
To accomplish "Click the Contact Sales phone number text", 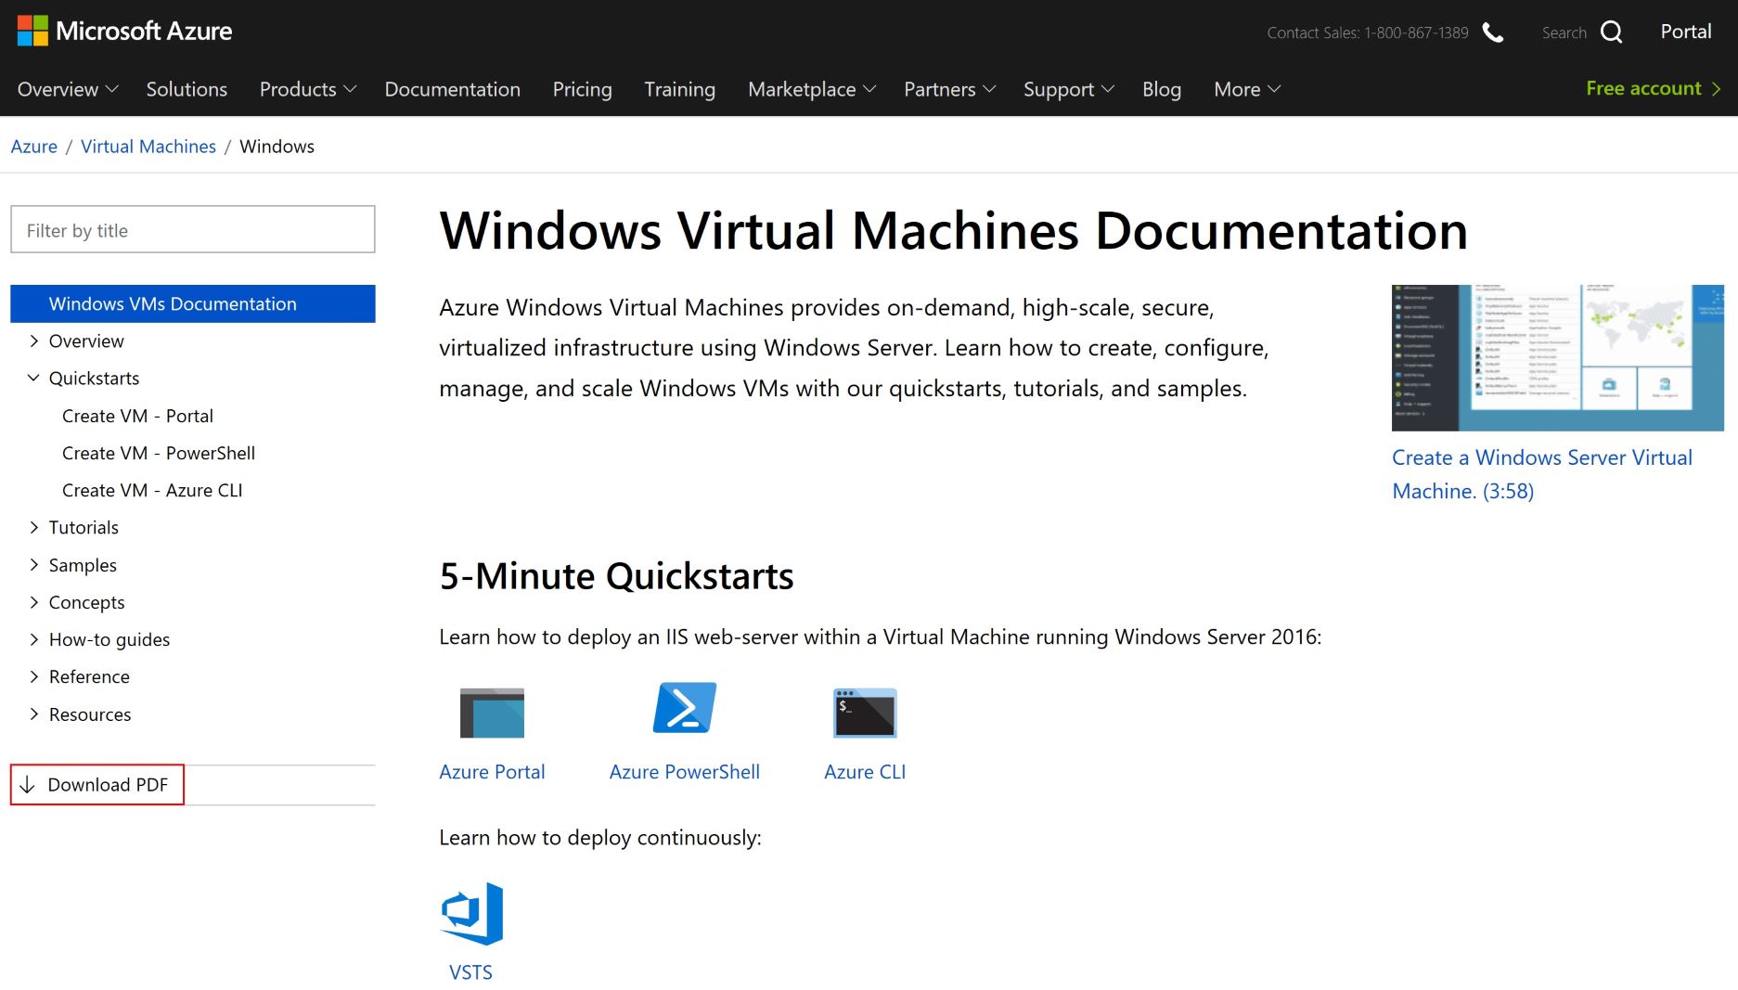I will point(1368,33).
